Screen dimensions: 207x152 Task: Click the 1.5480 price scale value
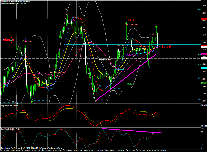pyautogui.click(x=204, y=94)
